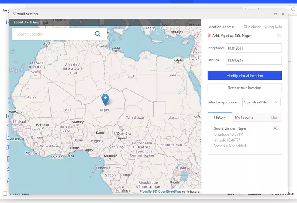Image resolution: width=297 pixels, height=203 pixels.
Task: Click the longitude input field
Action: (253, 48)
